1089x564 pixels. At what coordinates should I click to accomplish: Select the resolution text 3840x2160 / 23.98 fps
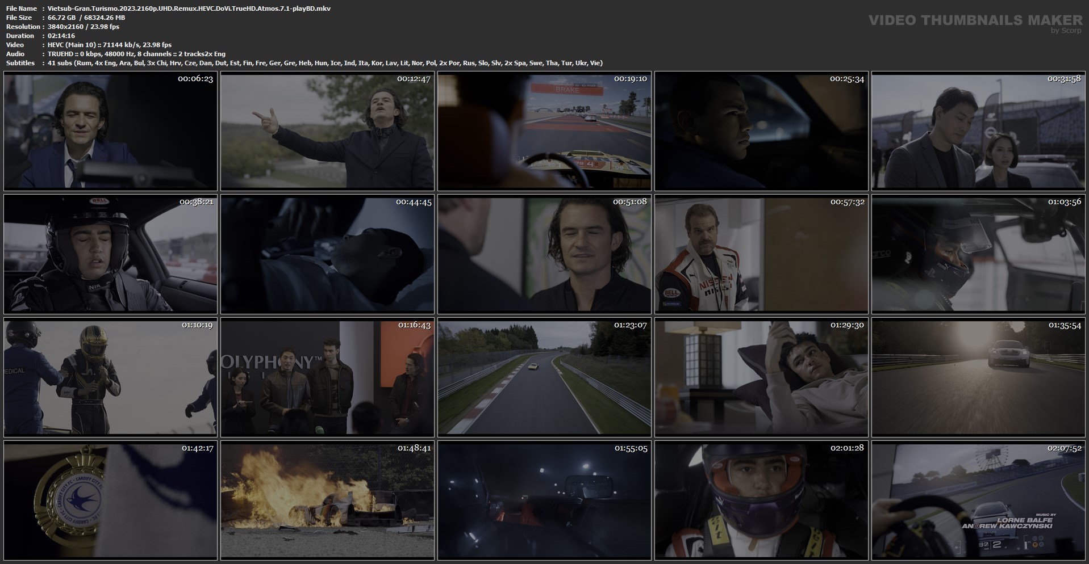point(84,27)
